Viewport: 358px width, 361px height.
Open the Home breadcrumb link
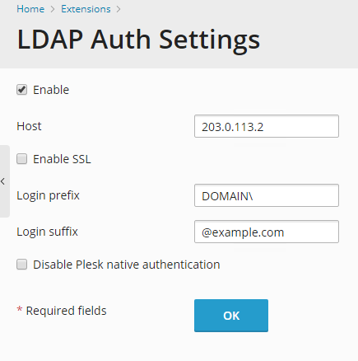click(30, 9)
